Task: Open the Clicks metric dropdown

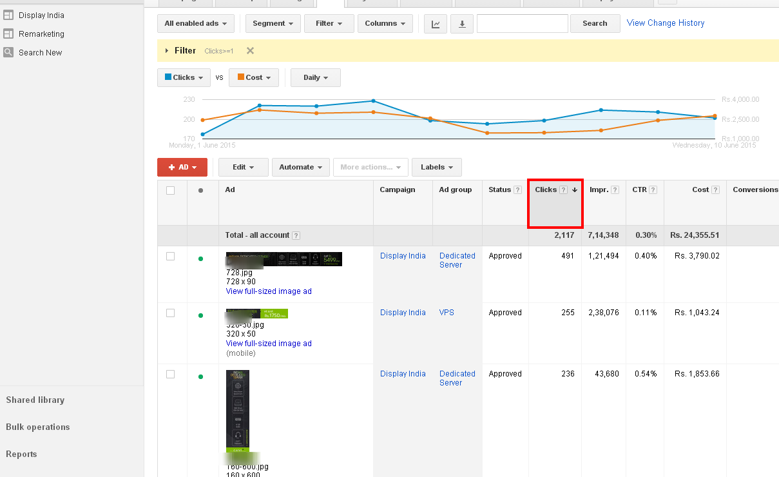Action: tap(184, 77)
